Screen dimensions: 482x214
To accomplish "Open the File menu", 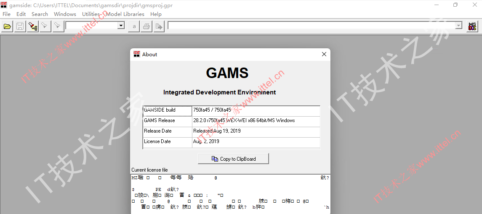I will (6, 14).
